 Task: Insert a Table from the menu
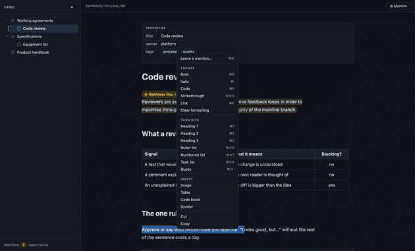(207, 193)
